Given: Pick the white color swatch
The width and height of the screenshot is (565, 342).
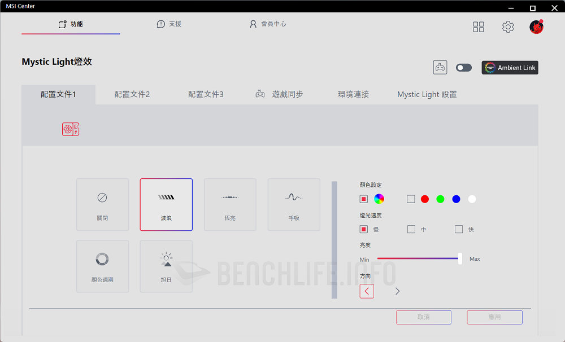Looking at the screenshot, I should point(472,199).
